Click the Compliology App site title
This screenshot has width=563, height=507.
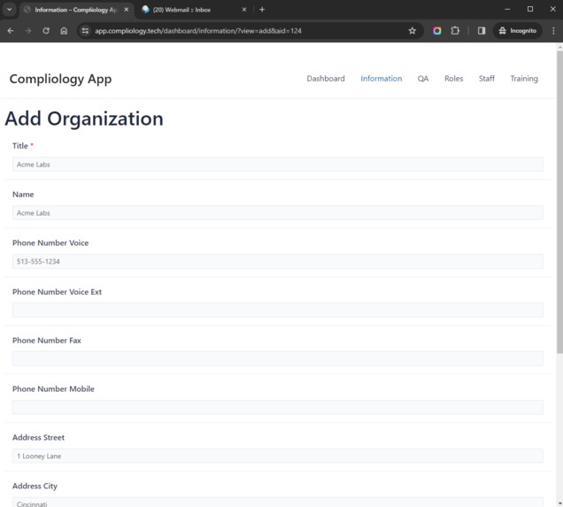(60, 79)
